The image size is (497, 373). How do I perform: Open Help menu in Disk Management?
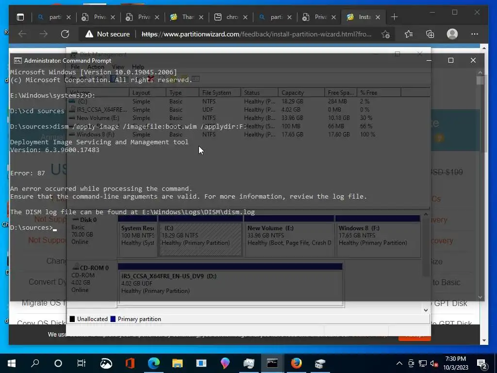click(138, 67)
